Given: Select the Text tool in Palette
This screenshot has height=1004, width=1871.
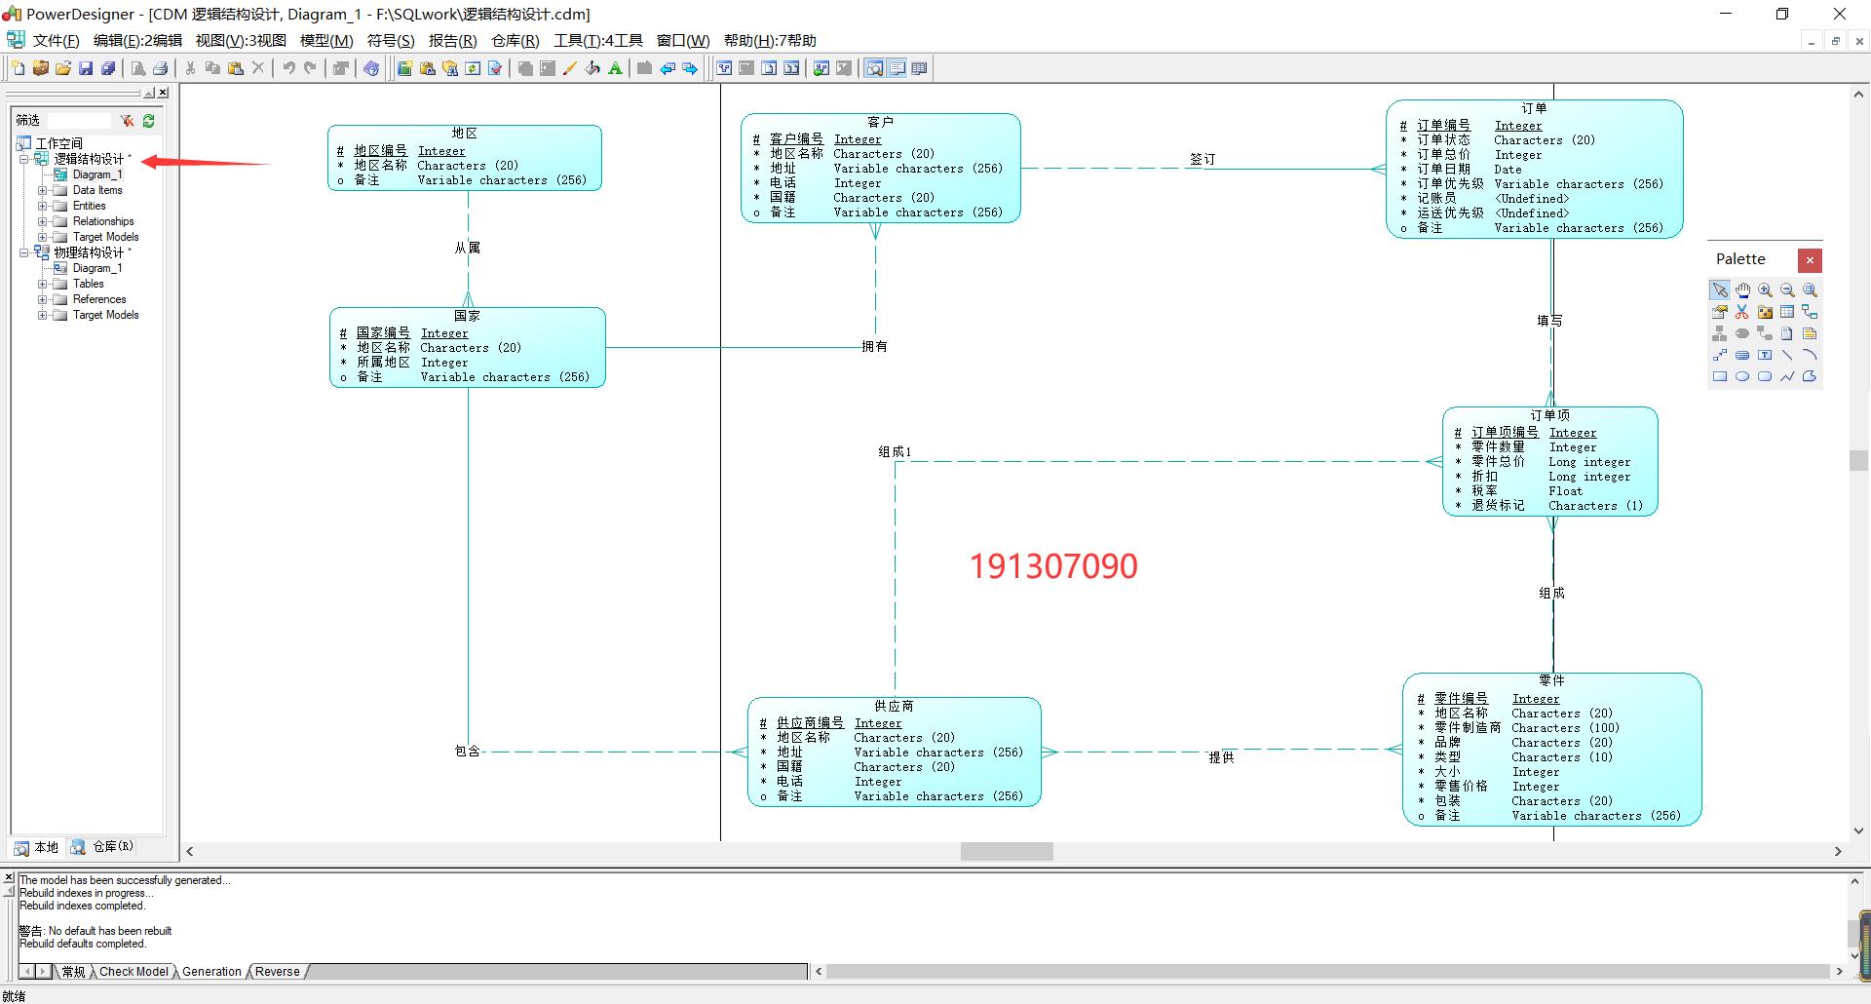Looking at the screenshot, I should [1765, 355].
